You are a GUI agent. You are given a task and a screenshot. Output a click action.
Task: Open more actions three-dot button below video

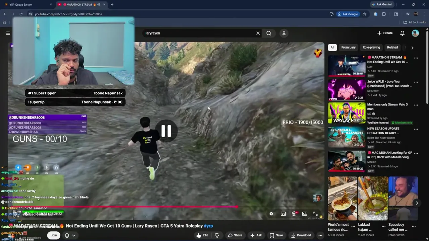click(320, 235)
